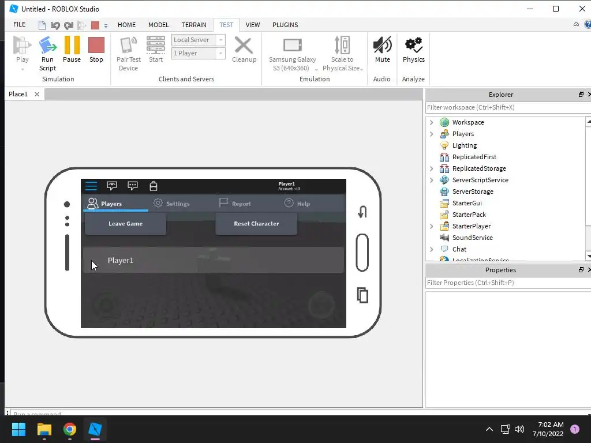Switch to the MODEL ribbon tab
Image resolution: width=591 pixels, height=443 pixels.
[158, 25]
